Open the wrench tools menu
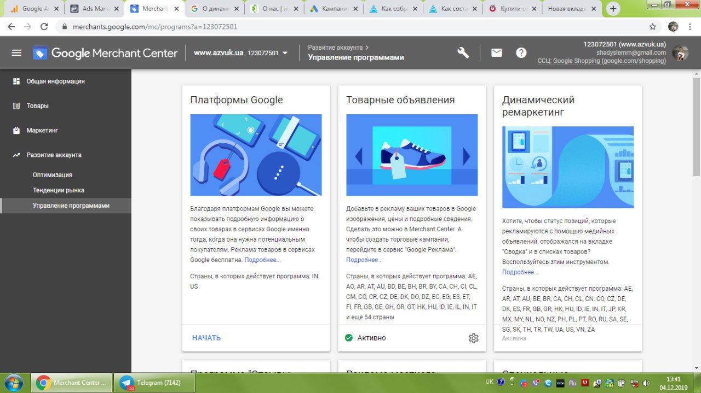Image resolution: width=701 pixels, height=393 pixels. [x=463, y=52]
